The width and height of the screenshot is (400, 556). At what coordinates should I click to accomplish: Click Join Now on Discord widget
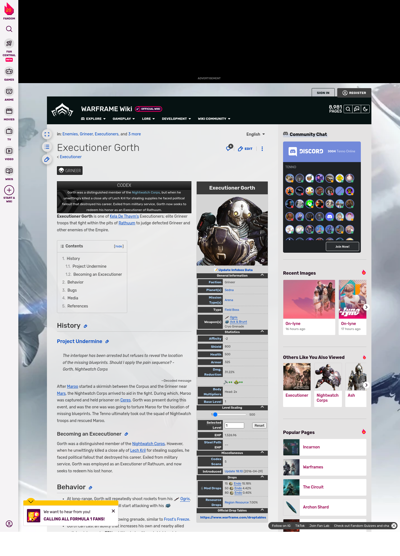tap(342, 247)
